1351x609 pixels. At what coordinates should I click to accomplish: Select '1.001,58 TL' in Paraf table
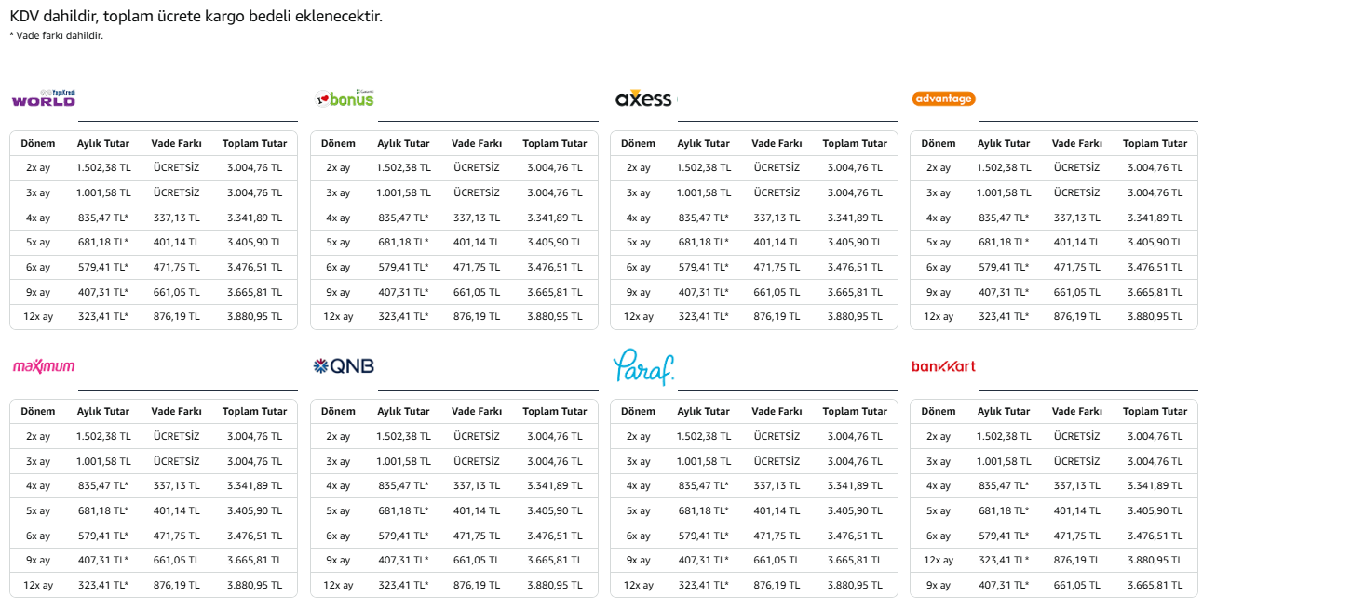[704, 461]
